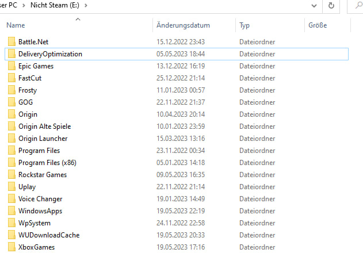Expand chevron before Nicht Steam (E:)

coord(24,5)
